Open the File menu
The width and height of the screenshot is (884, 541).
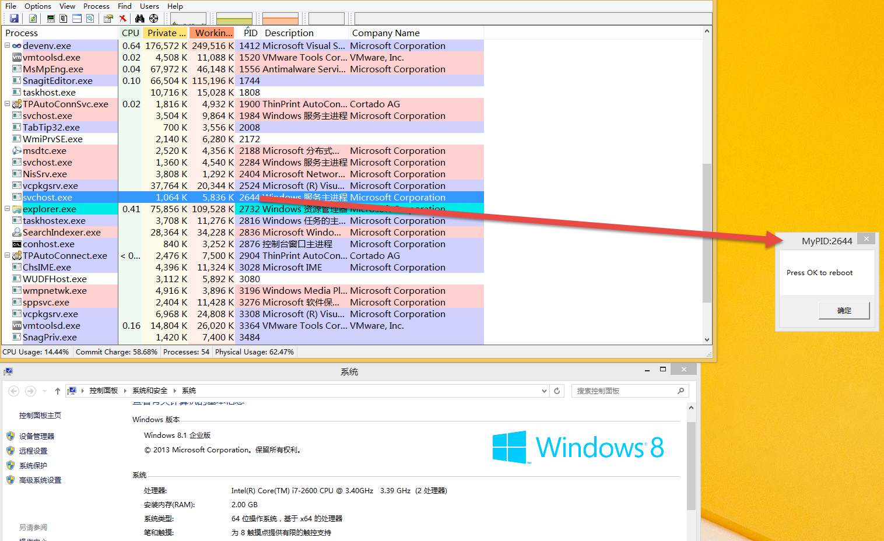point(10,6)
